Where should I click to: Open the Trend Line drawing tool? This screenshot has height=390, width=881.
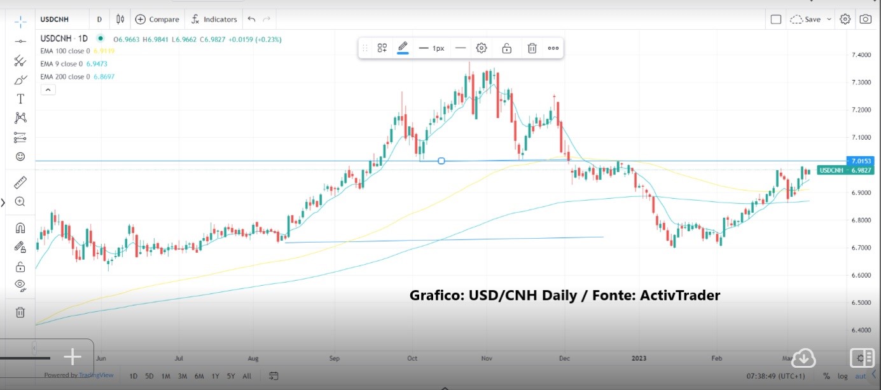[20, 41]
